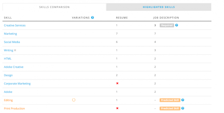
Task: Click the red X in Corporate Marketing row
Action: click(x=117, y=83)
